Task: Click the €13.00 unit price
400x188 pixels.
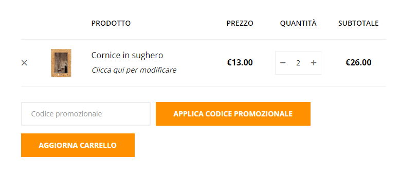Action: pyautogui.click(x=240, y=63)
